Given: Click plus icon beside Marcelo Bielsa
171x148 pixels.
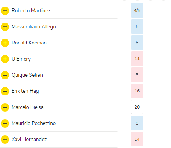Looking at the screenshot, I should (x=5, y=107).
